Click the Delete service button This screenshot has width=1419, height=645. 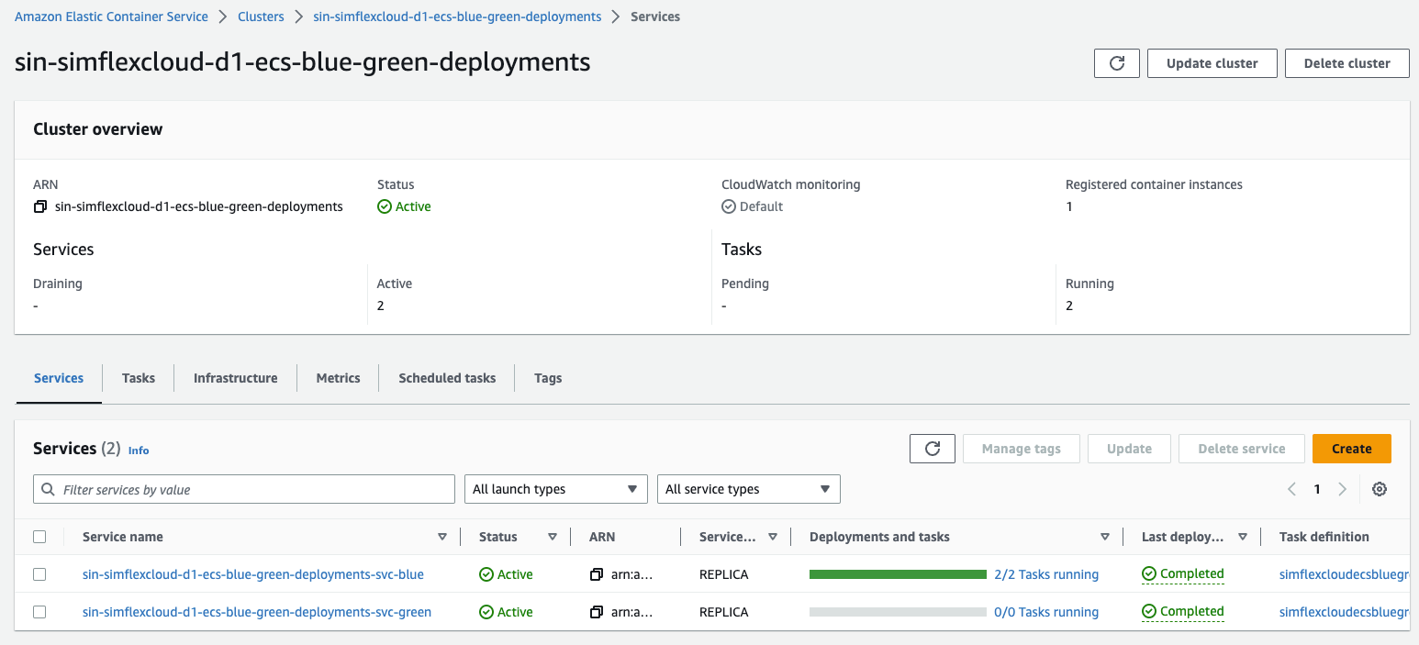tap(1242, 449)
